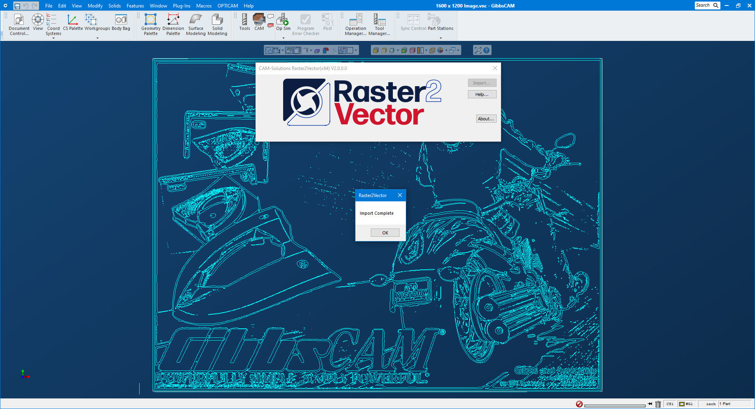Open the Plug-Ins menu
The height and width of the screenshot is (409, 755).
181,6
